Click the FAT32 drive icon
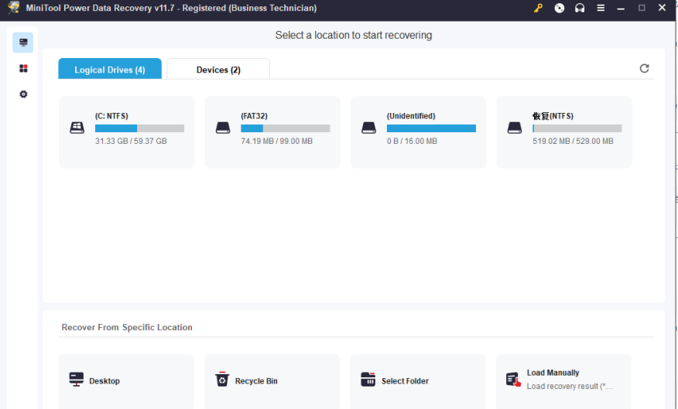678x409 pixels. 223,128
